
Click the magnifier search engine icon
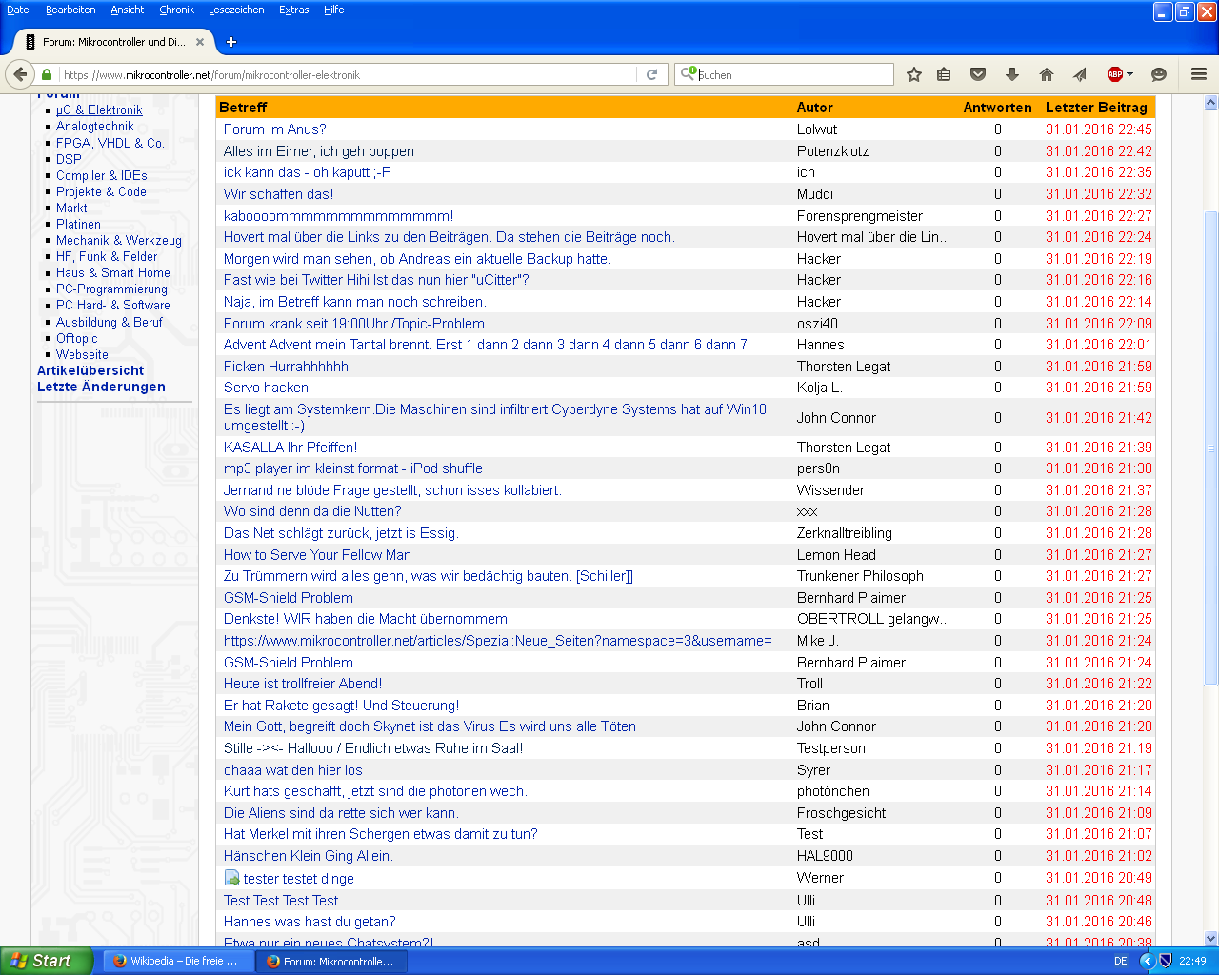pyautogui.click(x=688, y=73)
